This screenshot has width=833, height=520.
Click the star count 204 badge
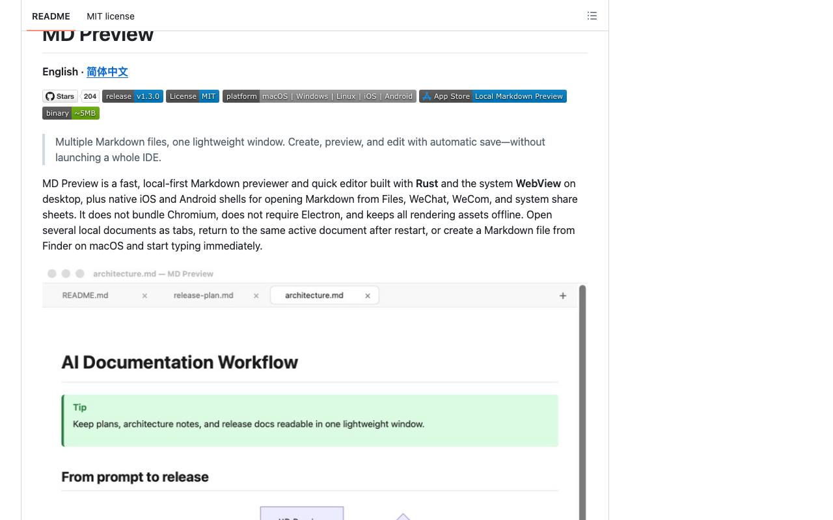tap(90, 96)
